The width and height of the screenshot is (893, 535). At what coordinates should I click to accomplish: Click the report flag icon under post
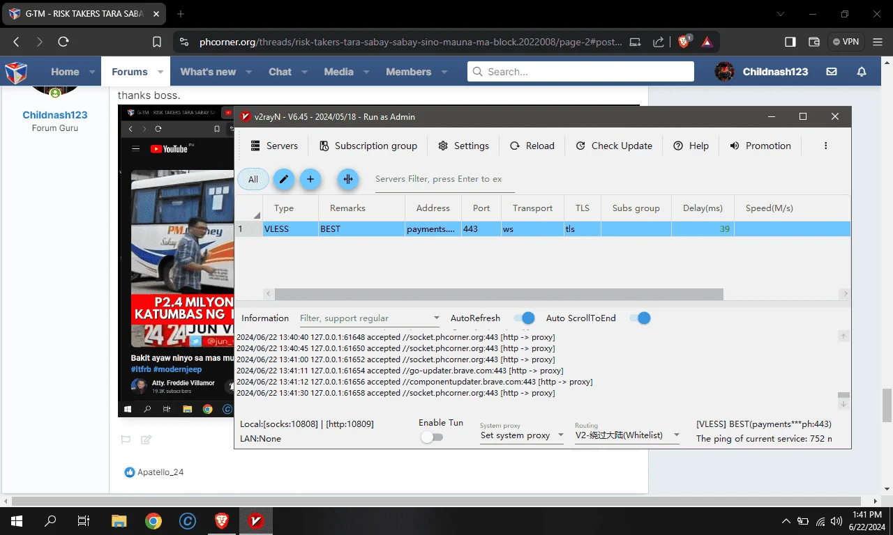pos(126,440)
